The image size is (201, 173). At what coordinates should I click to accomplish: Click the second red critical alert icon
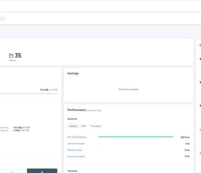pyautogui.click(x=200, y=82)
